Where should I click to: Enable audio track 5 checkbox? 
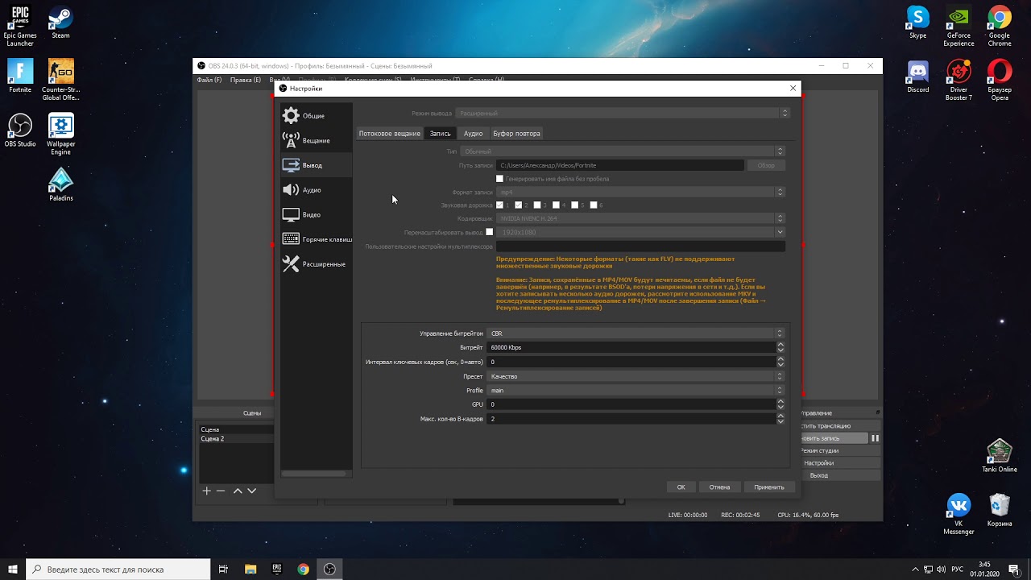tap(575, 205)
